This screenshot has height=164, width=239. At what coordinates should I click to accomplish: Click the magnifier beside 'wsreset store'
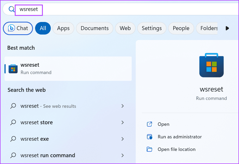click(x=13, y=122)
